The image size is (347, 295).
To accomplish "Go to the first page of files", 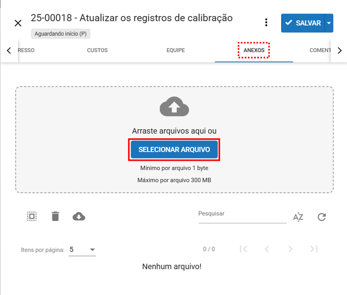I will tap(243, 249).
